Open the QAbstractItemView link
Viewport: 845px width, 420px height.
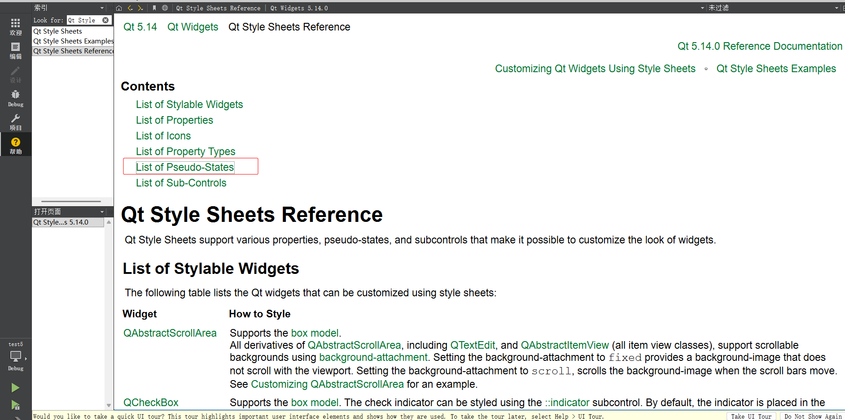(x=565, y=345)
